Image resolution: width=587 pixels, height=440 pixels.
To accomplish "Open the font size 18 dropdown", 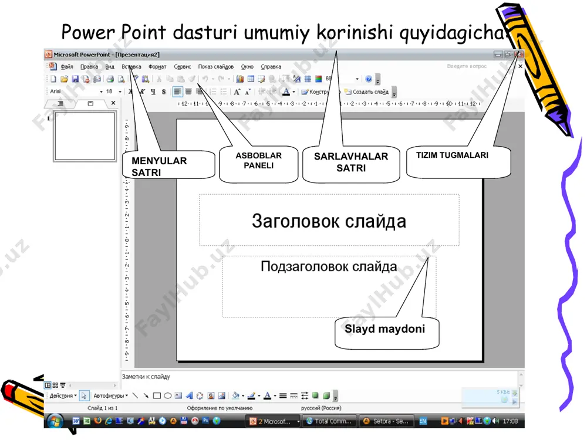I will pos(120,92).
